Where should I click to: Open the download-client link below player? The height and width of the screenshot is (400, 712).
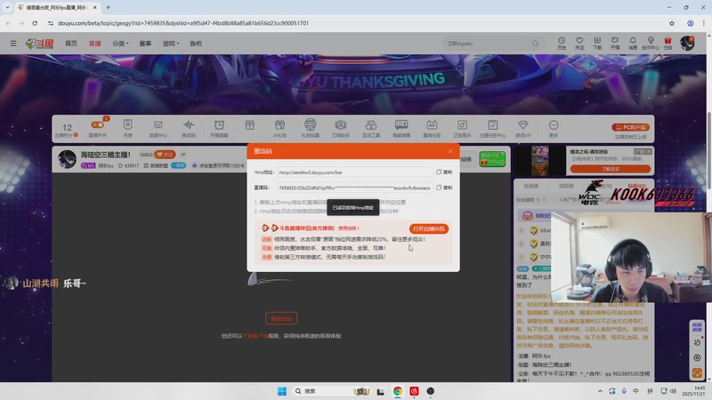(x=255, y=336)
